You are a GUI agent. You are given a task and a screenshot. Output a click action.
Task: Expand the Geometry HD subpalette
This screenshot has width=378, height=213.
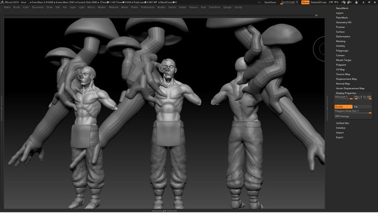pyautogui.click(x=344, y=22)
